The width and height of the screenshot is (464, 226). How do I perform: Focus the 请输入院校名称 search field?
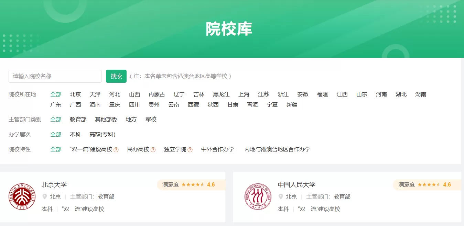[55, 76]
